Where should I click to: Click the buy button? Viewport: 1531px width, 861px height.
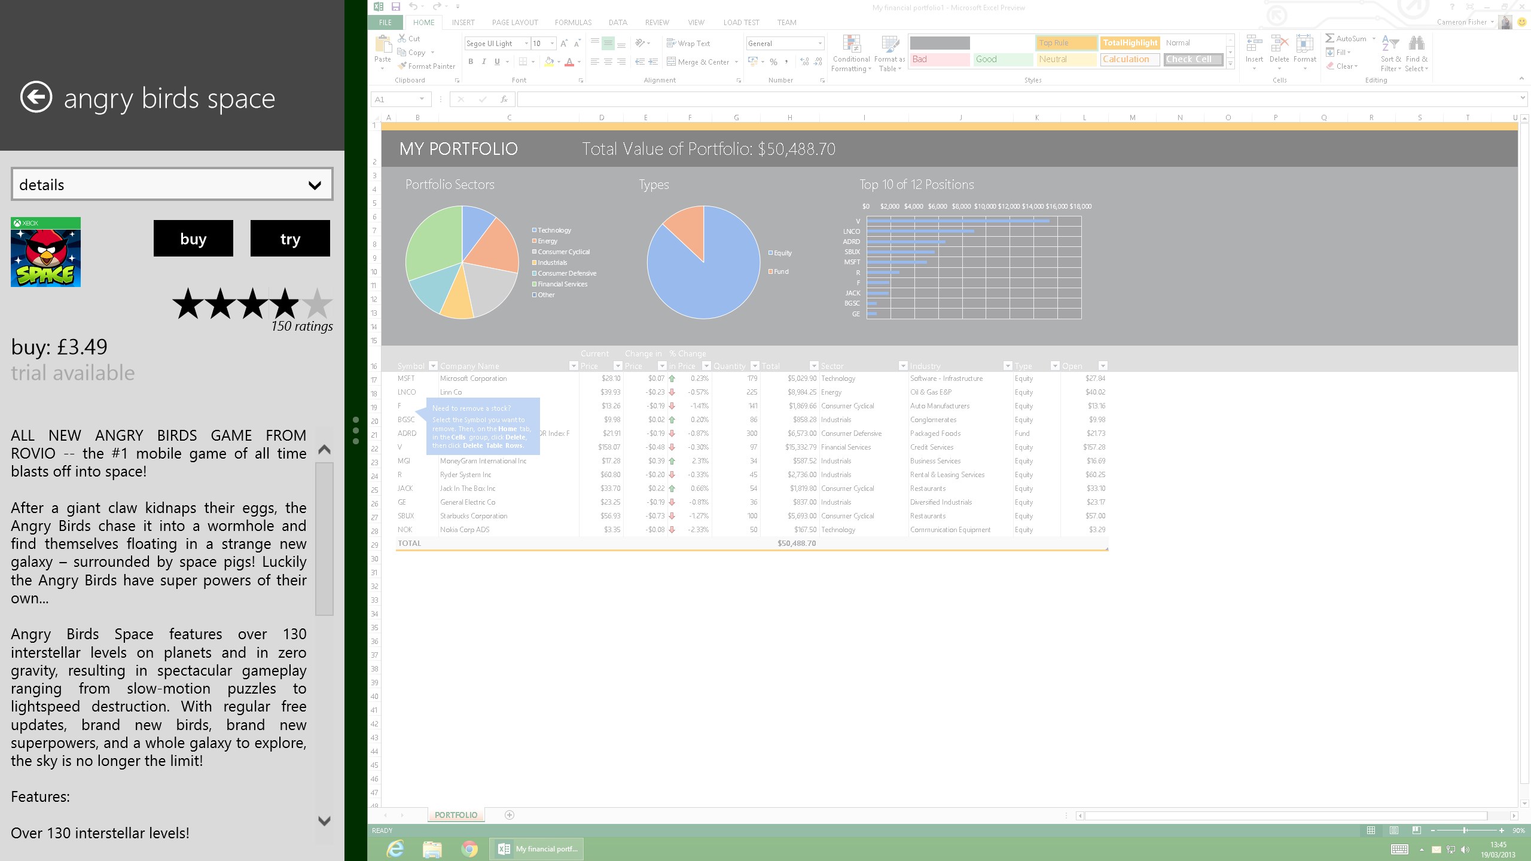click(x=193, y=238)
